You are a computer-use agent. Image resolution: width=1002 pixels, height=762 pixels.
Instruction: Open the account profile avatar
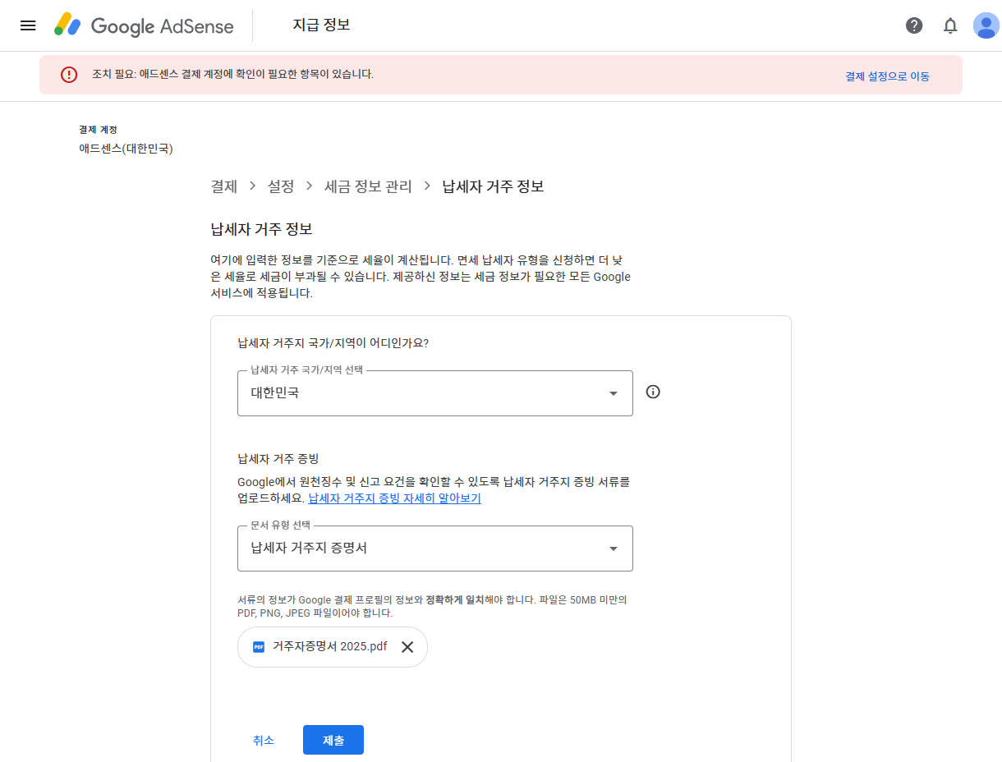pos(986,25)
